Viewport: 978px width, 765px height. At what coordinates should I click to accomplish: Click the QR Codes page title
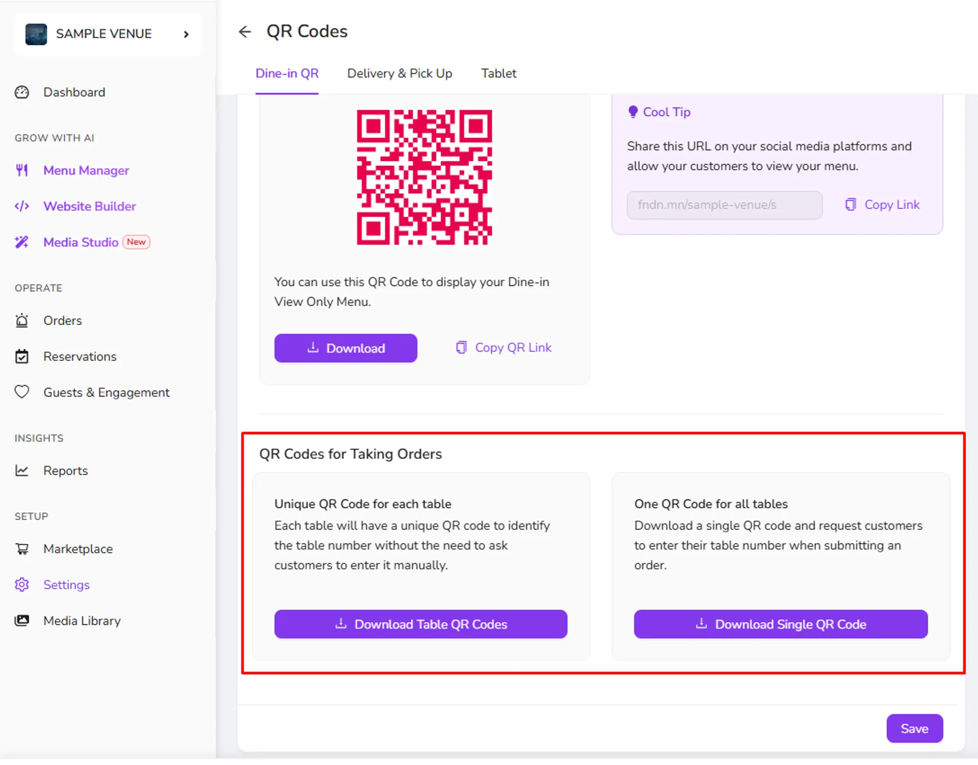pyautogui.click(x=307, y=32)
